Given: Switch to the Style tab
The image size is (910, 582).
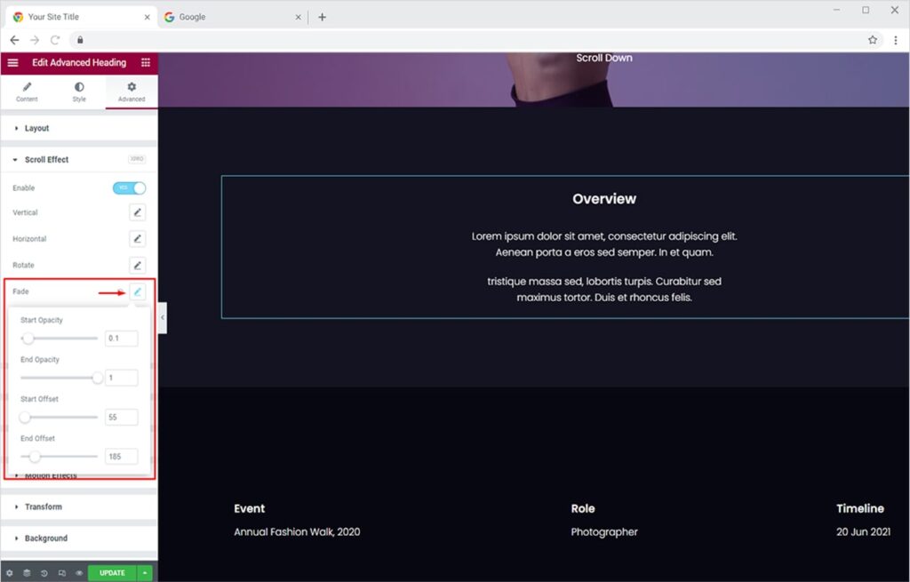Looking at the screenshot, I should point(79,92).
